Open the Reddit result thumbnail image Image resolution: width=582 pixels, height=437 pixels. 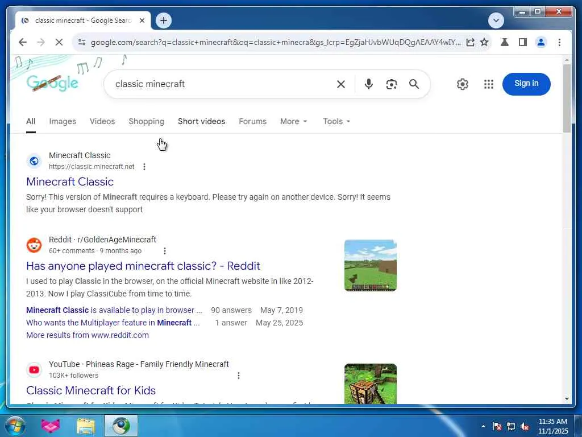371,265
